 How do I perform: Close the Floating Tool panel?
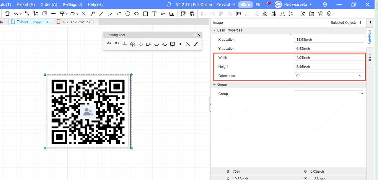click(x=199, y=35)
